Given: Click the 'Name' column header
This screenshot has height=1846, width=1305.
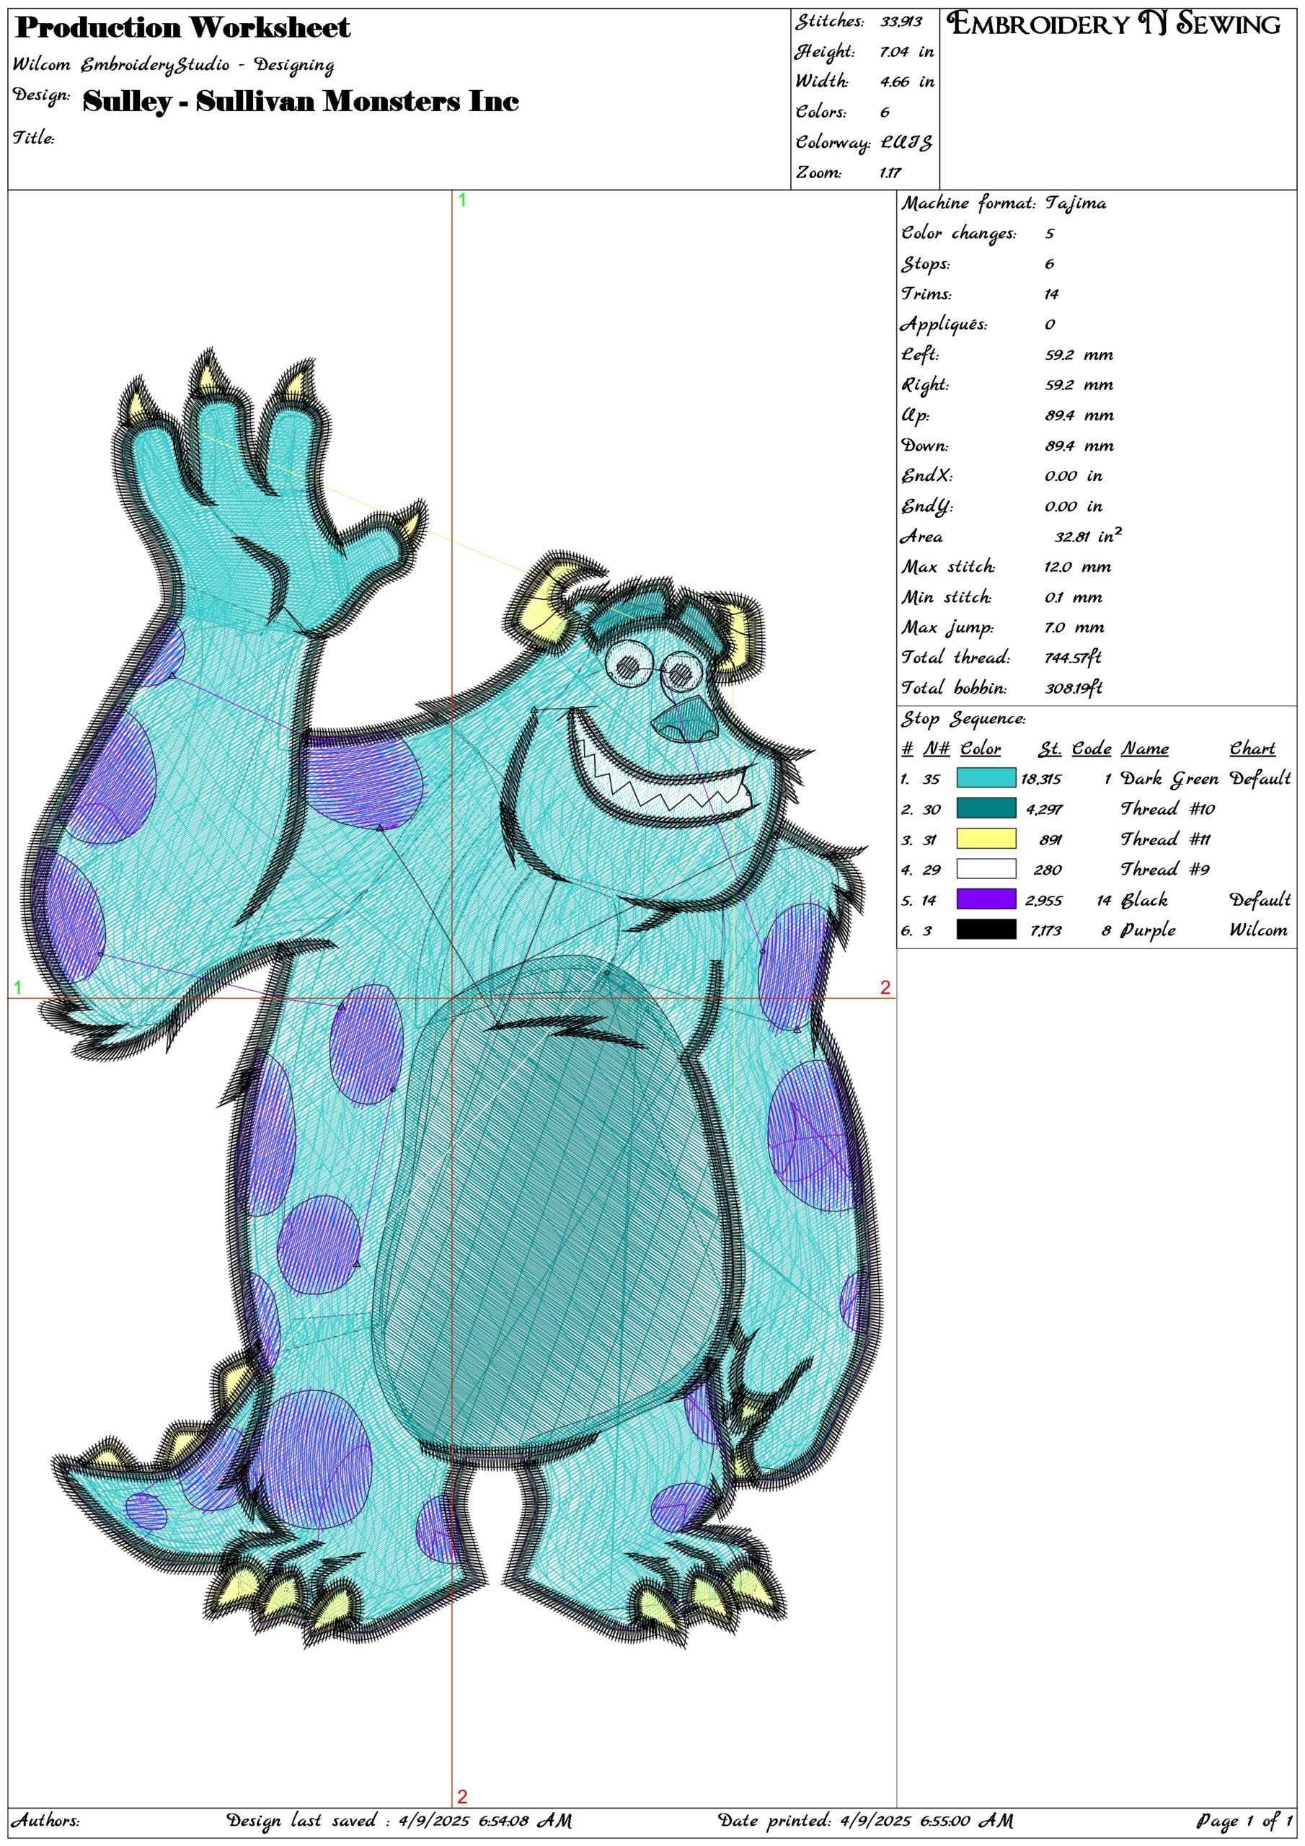Looking at the screenshot, I should (x=1145, y=748).
